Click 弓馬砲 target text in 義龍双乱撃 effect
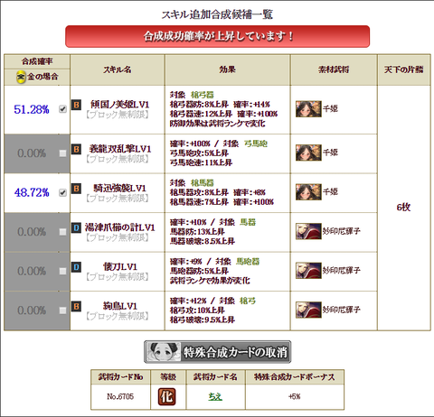This screenshot has height=417, width=434. tap(256, 144)
